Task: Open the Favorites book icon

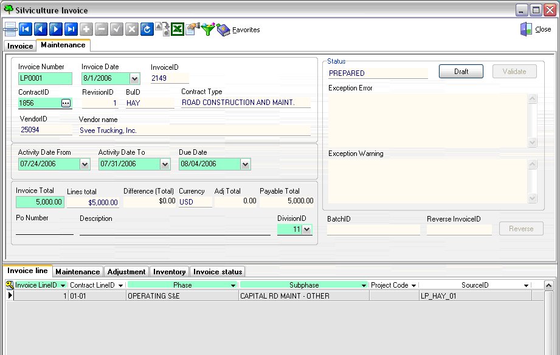Action: [x=223, y=29]
